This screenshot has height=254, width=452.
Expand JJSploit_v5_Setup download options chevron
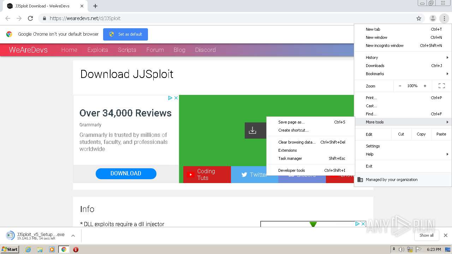pyautogui.click(x=73, y=236)
